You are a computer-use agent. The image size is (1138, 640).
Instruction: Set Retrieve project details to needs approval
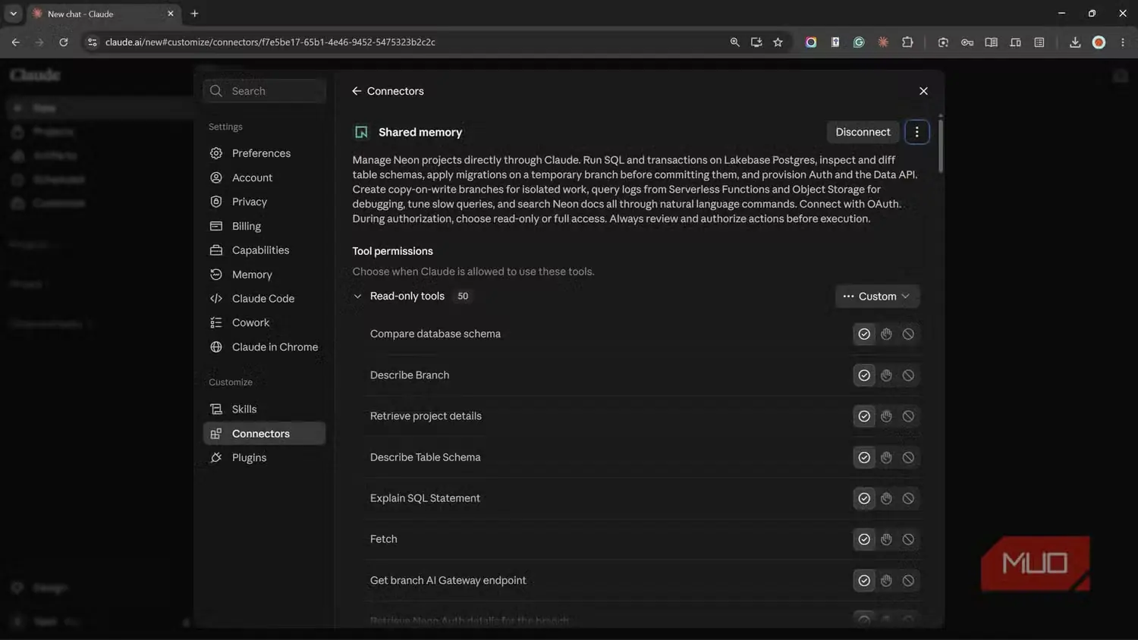[x=886, y=416]
